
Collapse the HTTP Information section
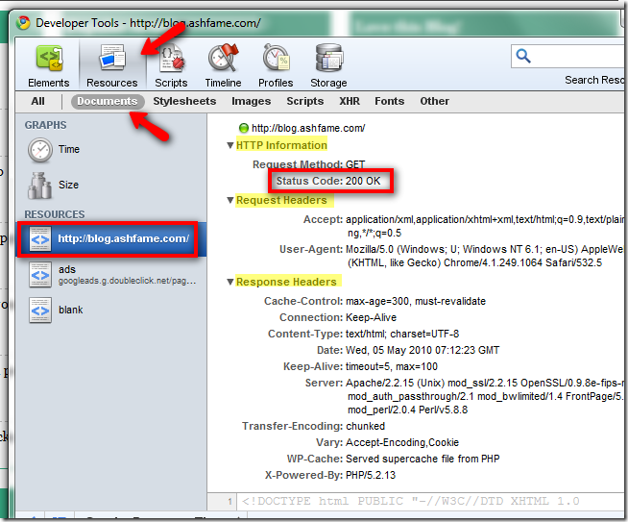point(229,145)
